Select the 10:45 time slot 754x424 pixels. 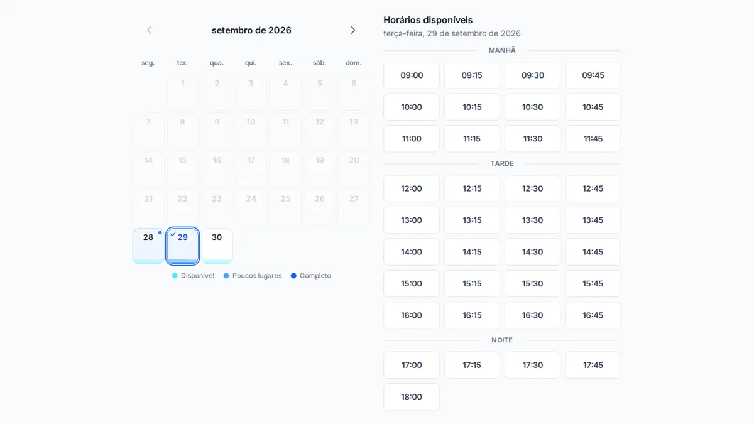[593, 107]
